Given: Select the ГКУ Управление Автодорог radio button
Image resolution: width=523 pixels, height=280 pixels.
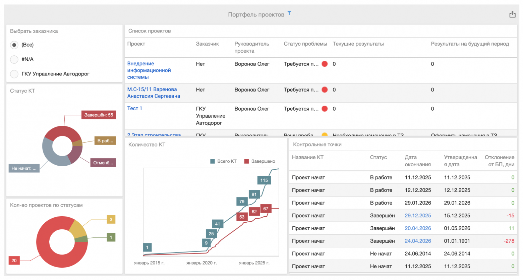Looking at the screenshot, I should coord(14,74).
